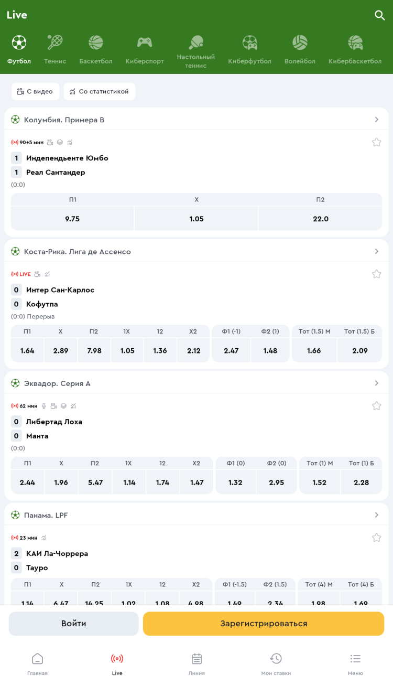Expand the Коста-Рика. Лига де Ассенсо league

pos(376,251)
